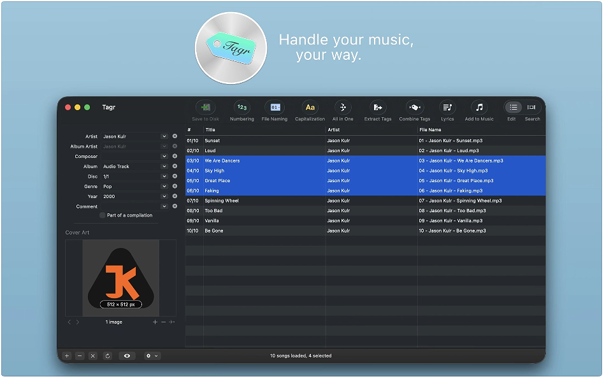604x379 pixels.
Task: Open Combine Tags tool
Action: click(415, 107)
